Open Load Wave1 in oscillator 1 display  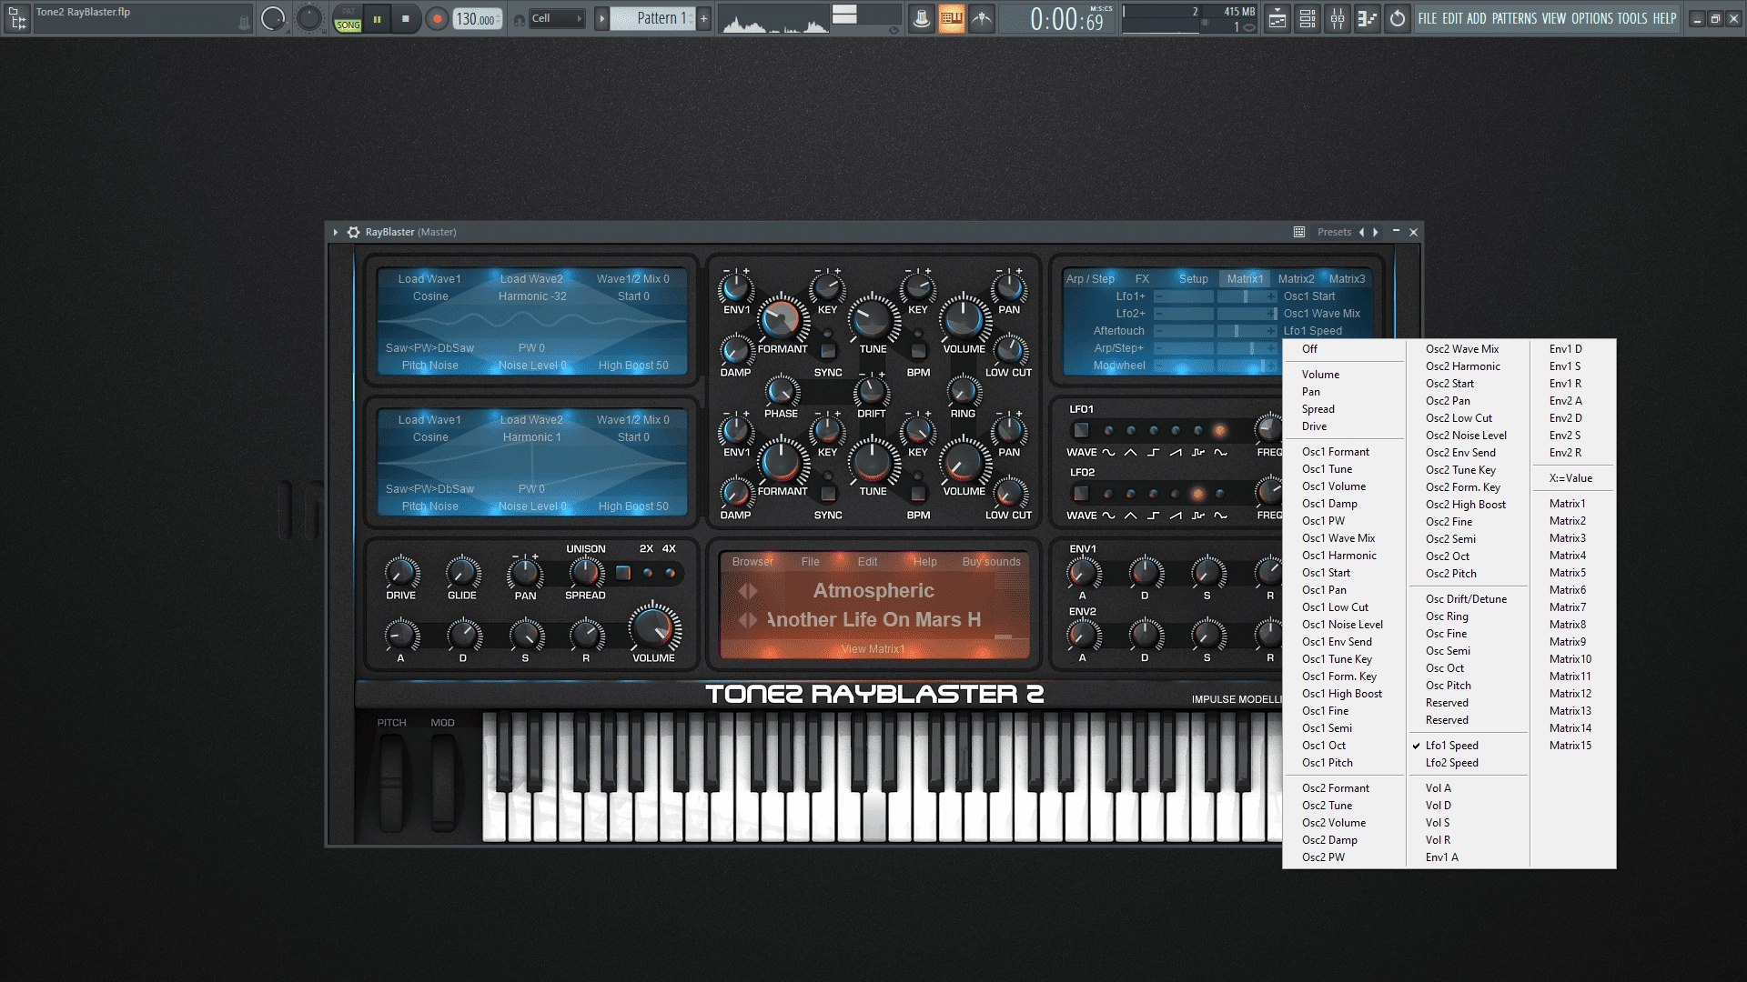(x=429, y=279)
